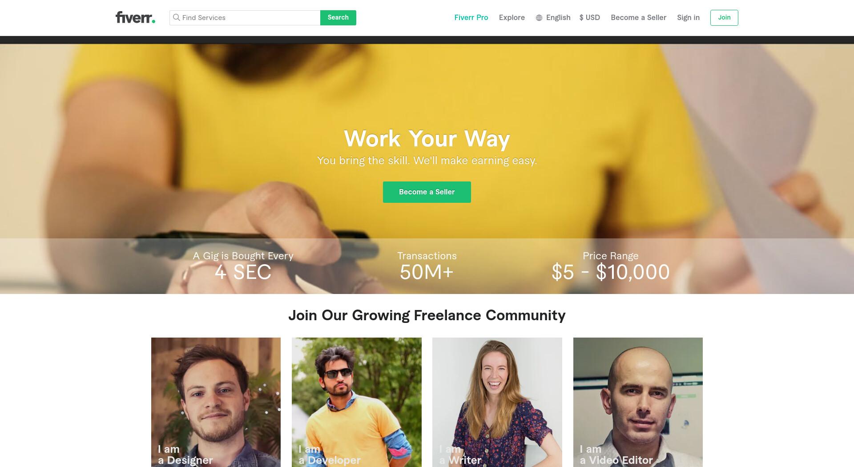Click the 'Work Your Way' headline
Image resolution: width=854 pixels, height=467 pixels.
tap(427, 138)
